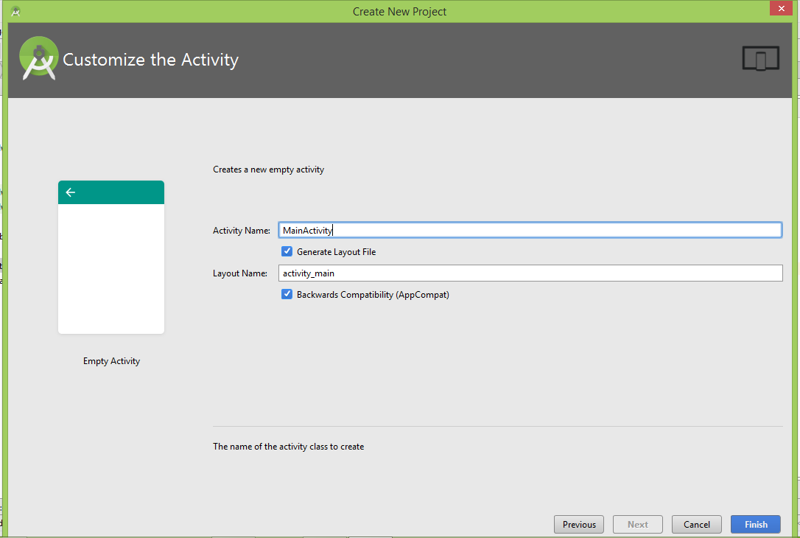Screen dimensions: 800x538
Task: Close the Create New Project dialog
Action: (781, 8)
